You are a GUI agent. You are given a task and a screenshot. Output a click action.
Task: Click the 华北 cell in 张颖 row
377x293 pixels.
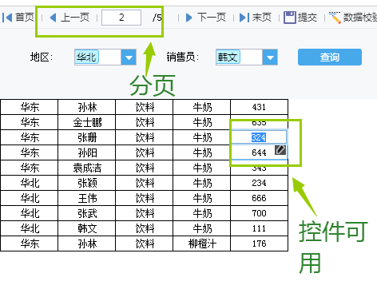pyautogui.click(x=30, y=183)
